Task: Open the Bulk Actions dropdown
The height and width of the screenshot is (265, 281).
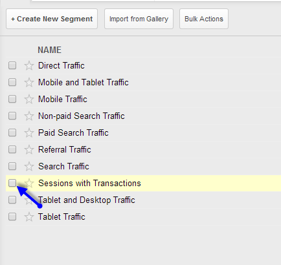Action: [x=204, y=19]
